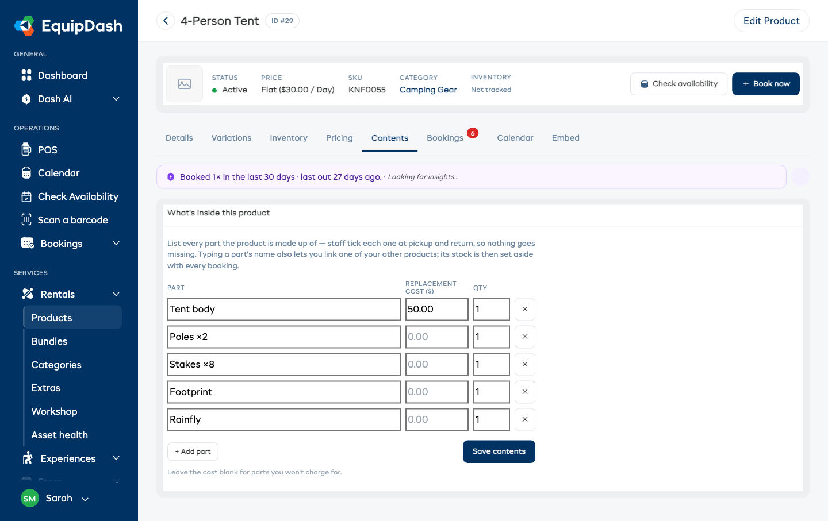Click the 50.00 replacement cost field

pyautogui.click(x=437, y=309)
